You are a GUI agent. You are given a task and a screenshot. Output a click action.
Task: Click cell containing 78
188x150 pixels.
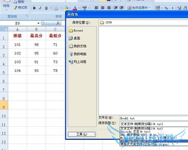tap(55, 70)
